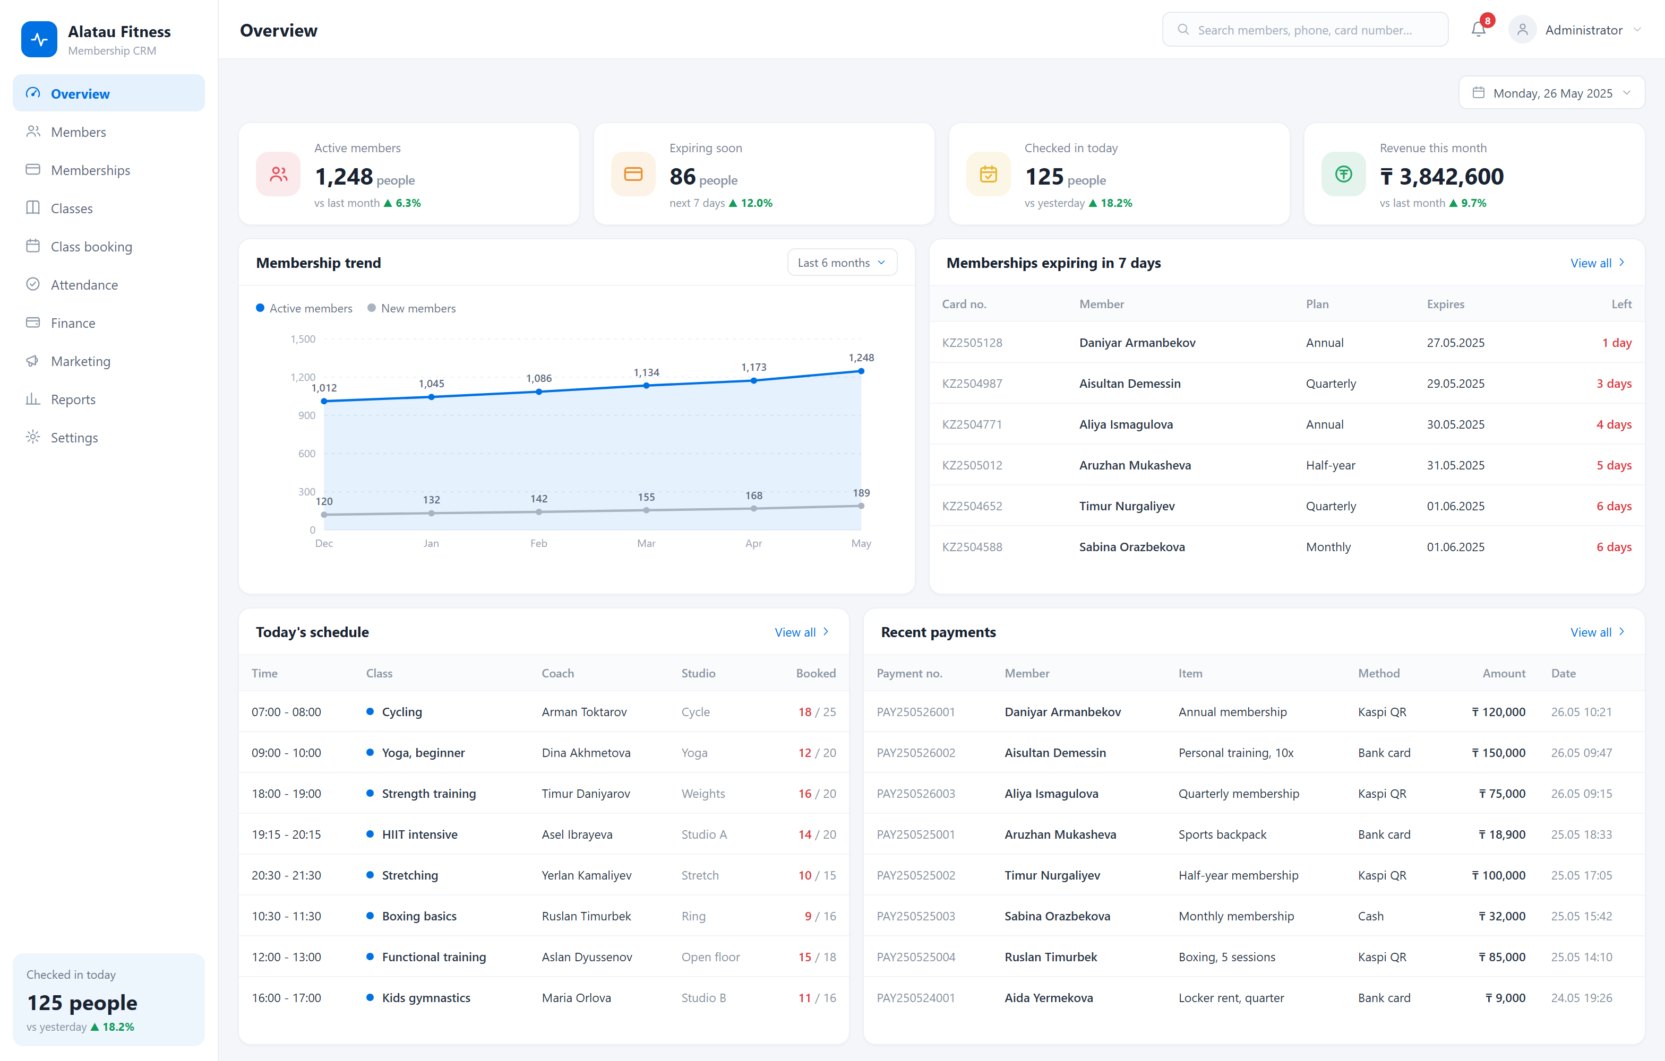Image resolution: width=1665 pixels, height=1061 pixels.
Task: Toggle Active members series in legend
Action: pyautogui.click(x=304, y=308)
